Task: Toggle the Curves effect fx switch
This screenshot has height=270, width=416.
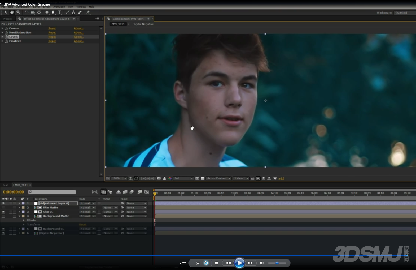Action: (x=7, y=28)
